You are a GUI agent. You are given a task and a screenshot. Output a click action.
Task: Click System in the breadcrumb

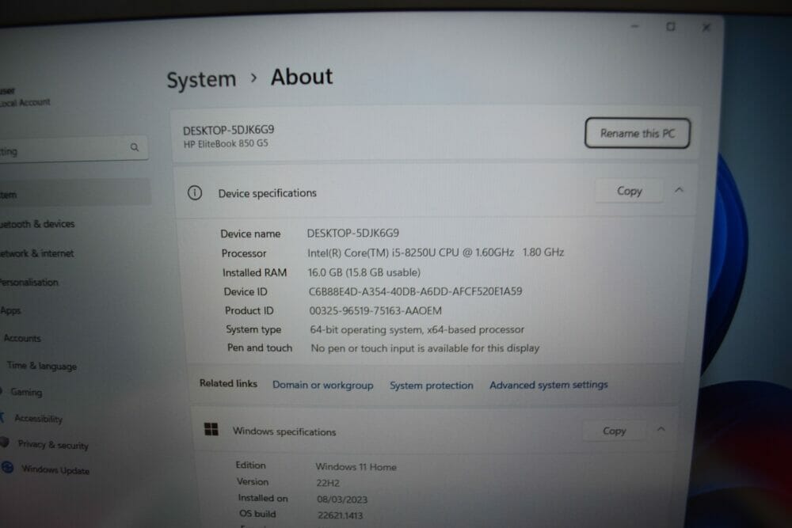coord(201,80)
